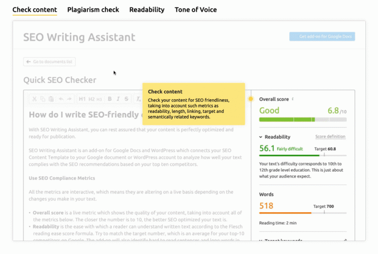Click the Paste clipboard icon

51,99
